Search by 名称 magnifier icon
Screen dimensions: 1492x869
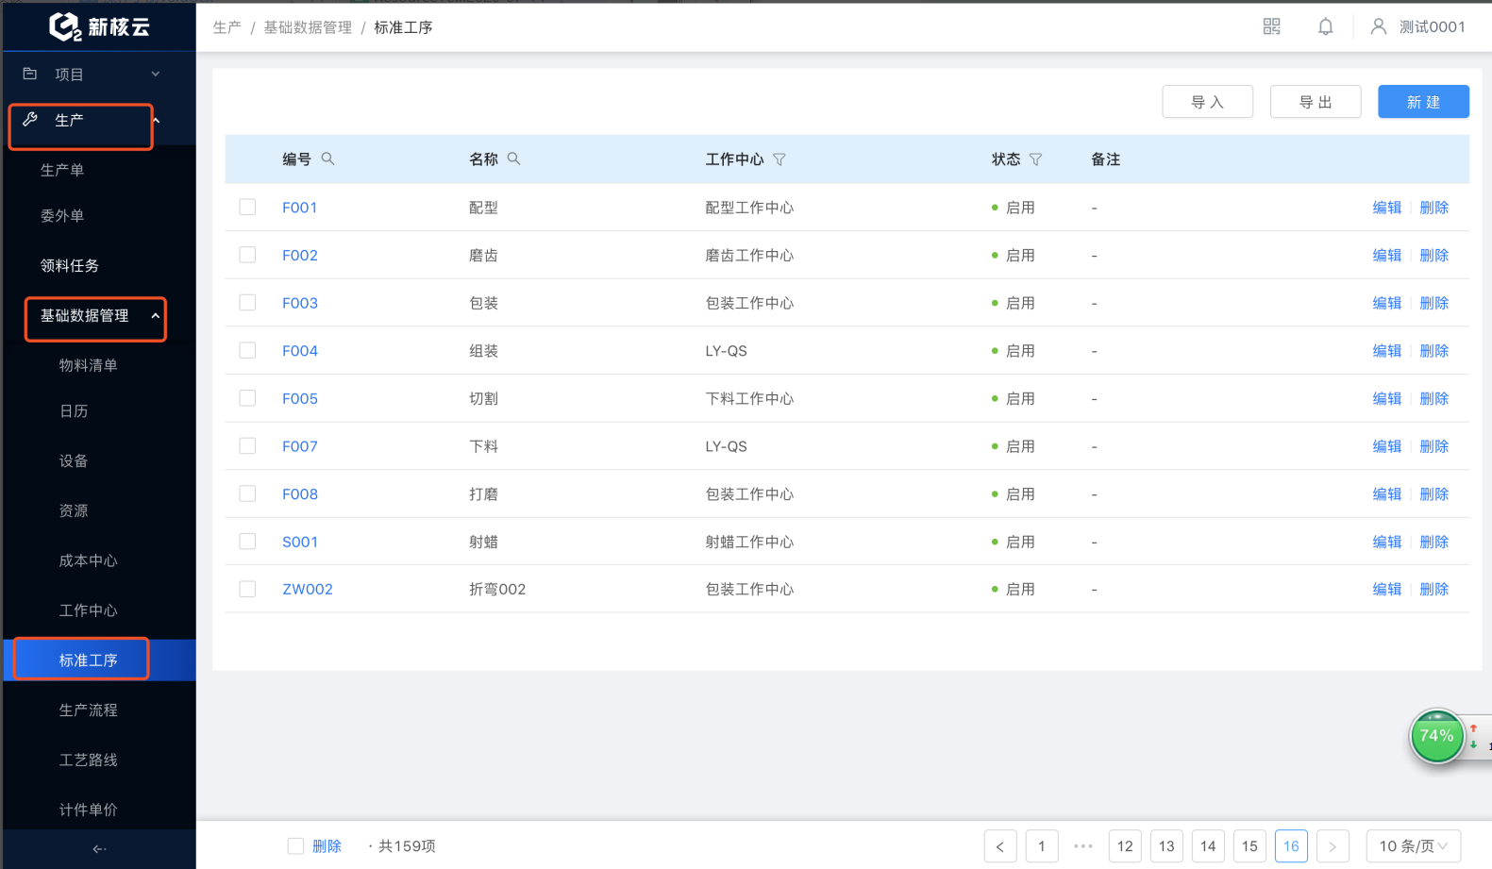(x=513, y=159)
